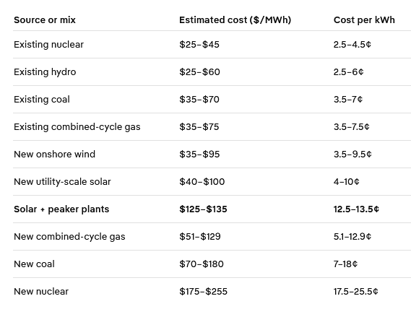The image size is (411, 317).
Task: Click the 'New nuclear' source cell
Action: tap(41, 292)
